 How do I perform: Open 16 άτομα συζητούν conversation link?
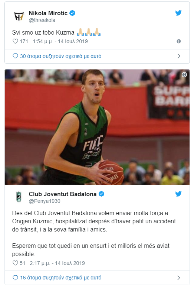[x=60, y=278]
